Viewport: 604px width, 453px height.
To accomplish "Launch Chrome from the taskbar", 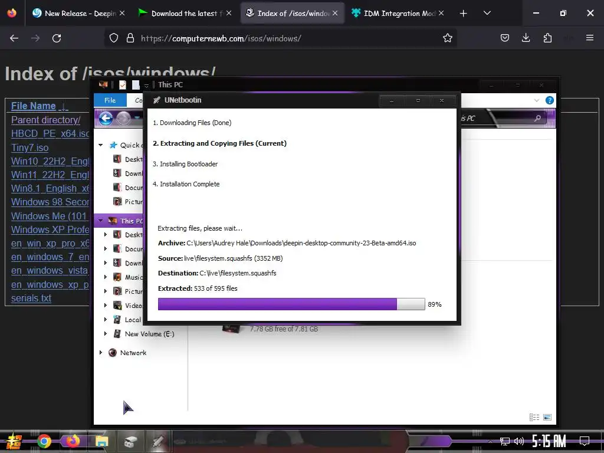I will (x=44, y=441).
